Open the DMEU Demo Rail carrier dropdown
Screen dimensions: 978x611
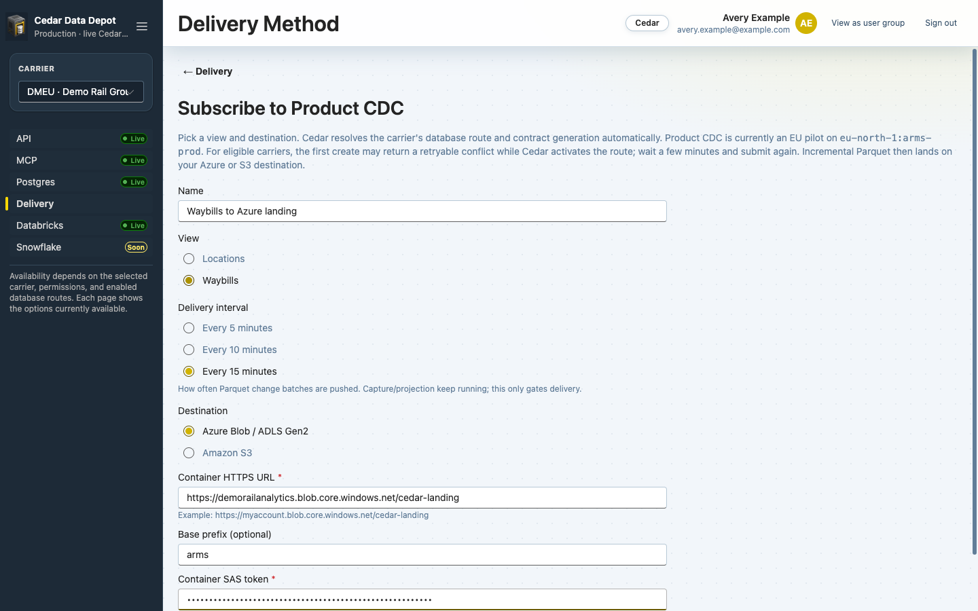[81, 92]
